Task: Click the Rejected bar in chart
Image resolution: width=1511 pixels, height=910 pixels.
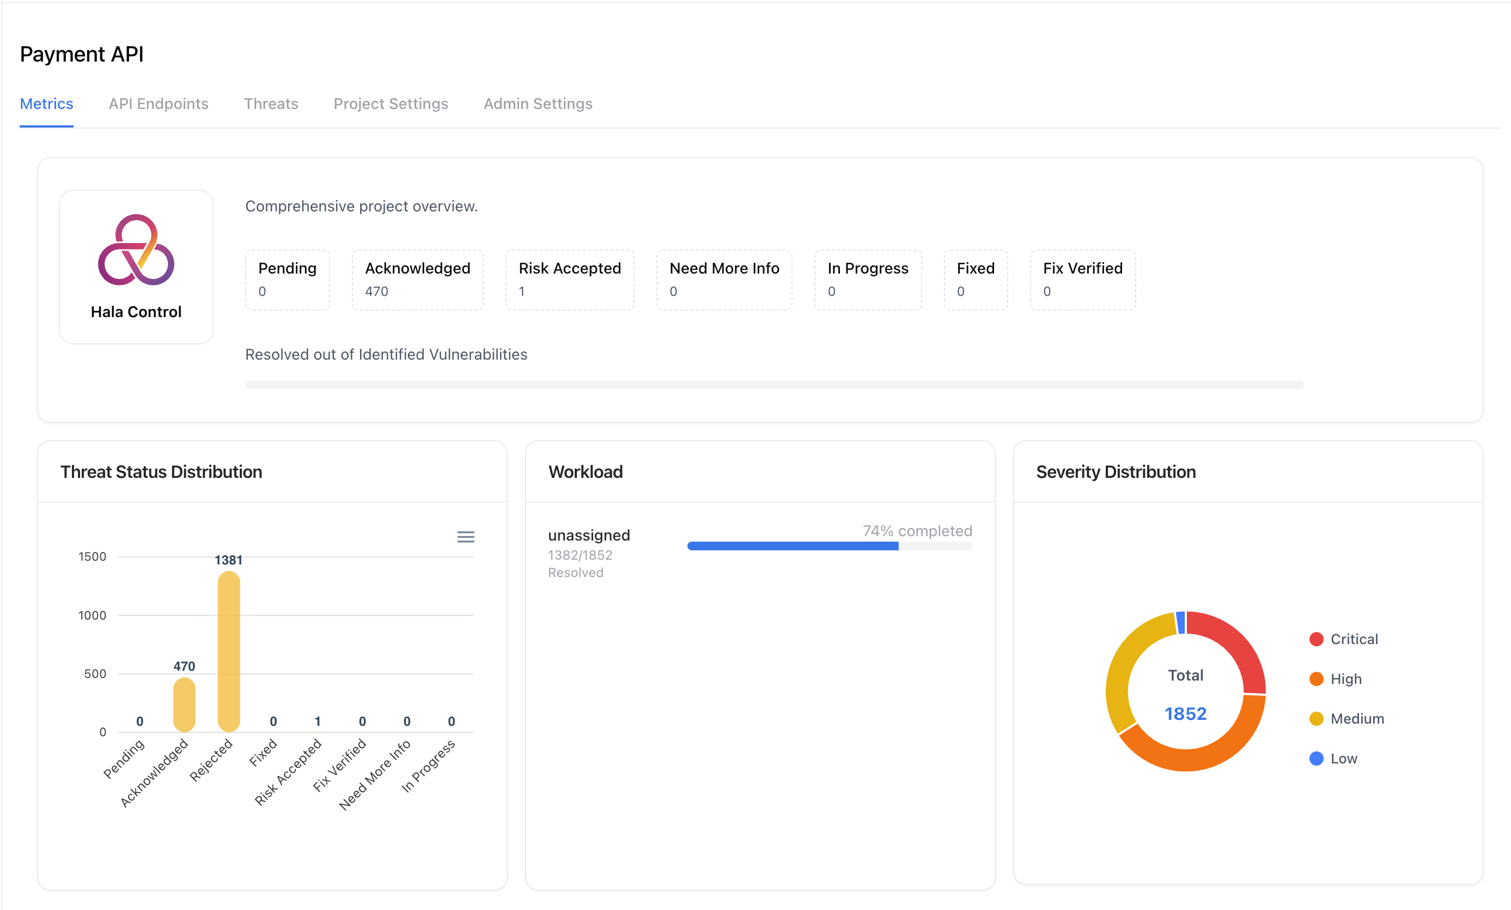Action: coord(229,651)
